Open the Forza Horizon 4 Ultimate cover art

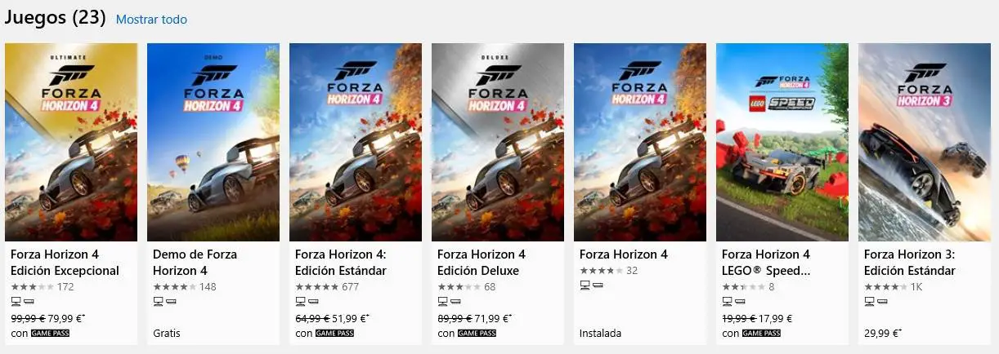click(71, 142)
